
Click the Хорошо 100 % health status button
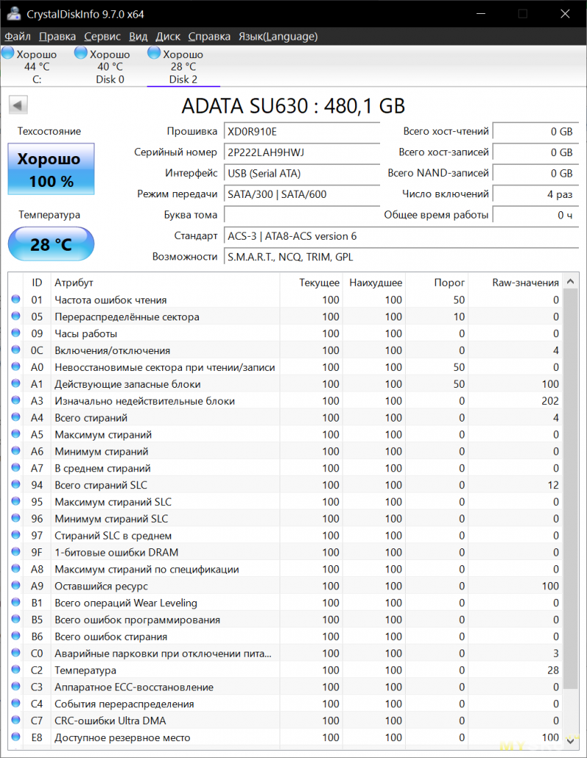(x=51, y=169)
